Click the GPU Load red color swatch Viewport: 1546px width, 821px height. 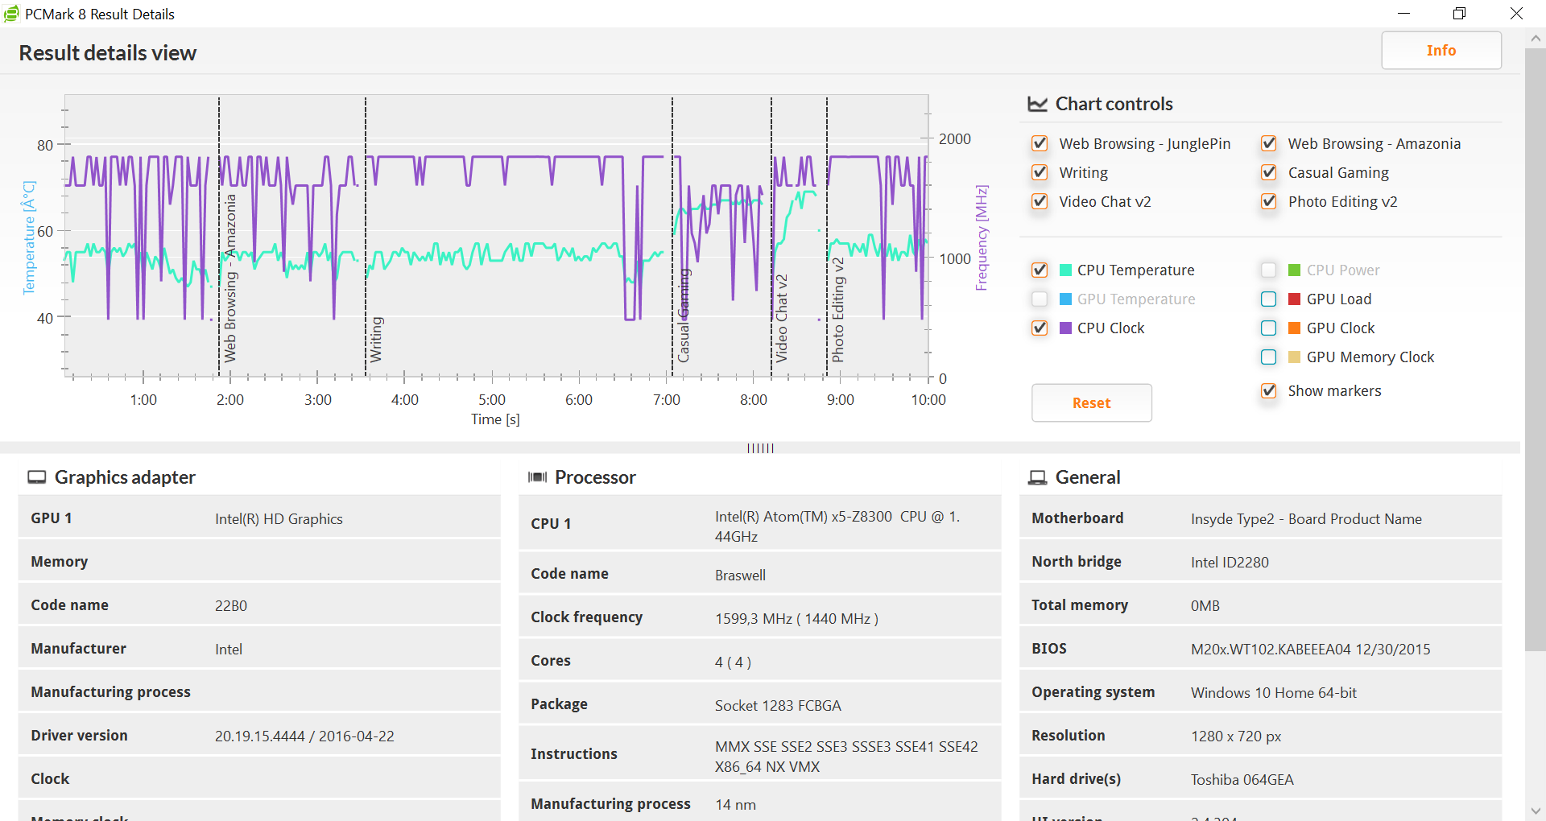[x=1294, y=299]
